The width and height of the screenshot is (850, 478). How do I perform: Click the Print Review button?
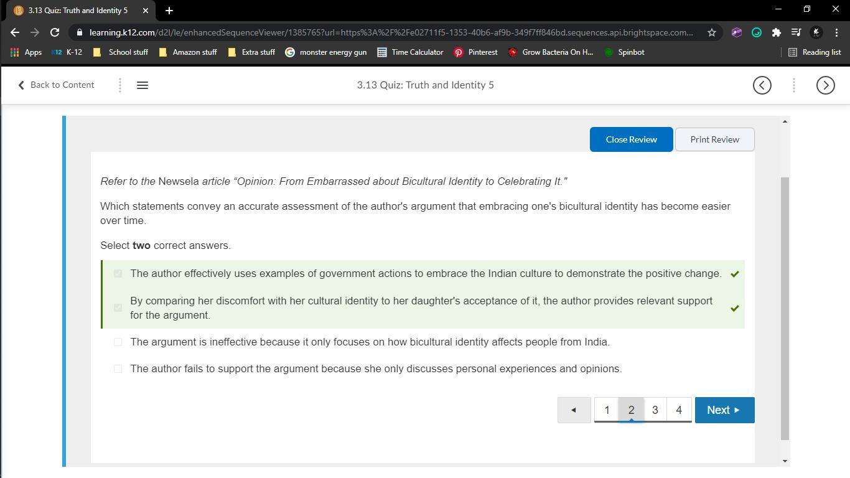click(x=715, y=139)
